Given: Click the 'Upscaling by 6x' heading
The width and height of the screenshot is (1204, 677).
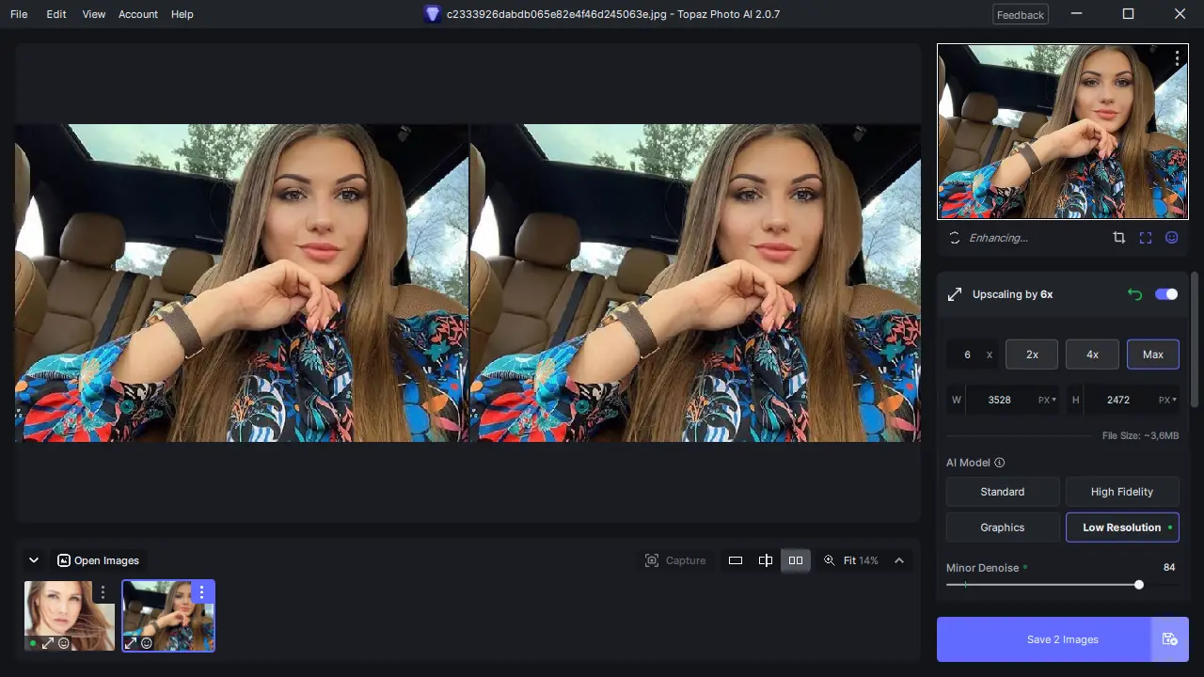Looking at the screenshot, I should (x=1012, y=294).
